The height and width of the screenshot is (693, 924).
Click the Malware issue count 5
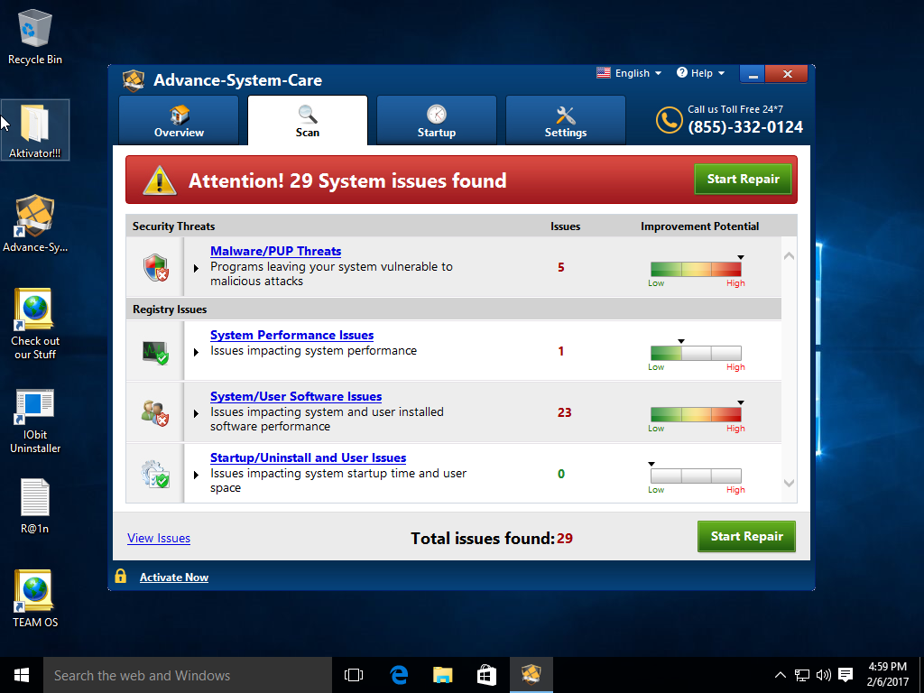pyautogui.click(x=561, y=267)
